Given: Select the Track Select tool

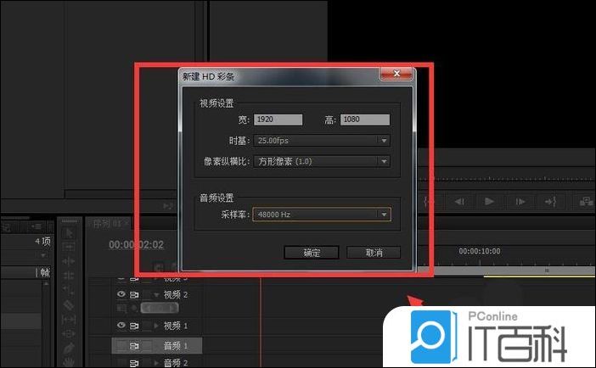Looking at the screenshot, I should click(69, 248).
